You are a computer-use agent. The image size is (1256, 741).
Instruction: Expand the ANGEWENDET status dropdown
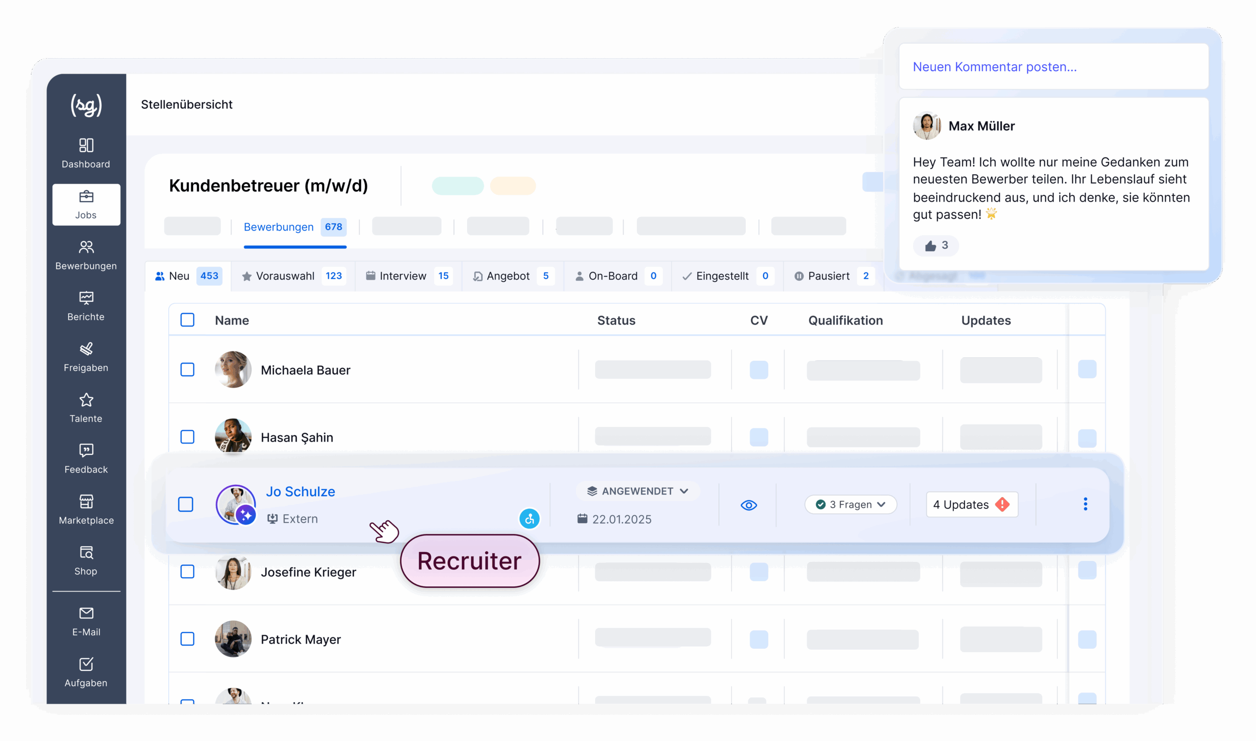[x=637, y=491]
